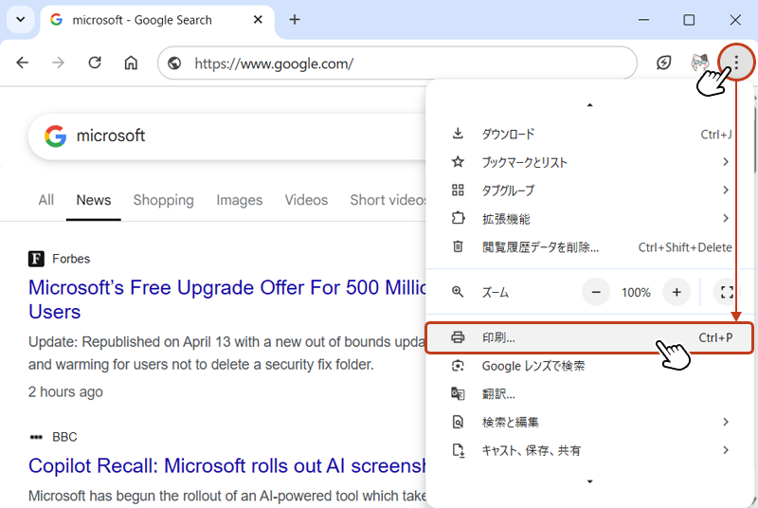
Task: Go to the home page icon
Action: tap(131, 63)
